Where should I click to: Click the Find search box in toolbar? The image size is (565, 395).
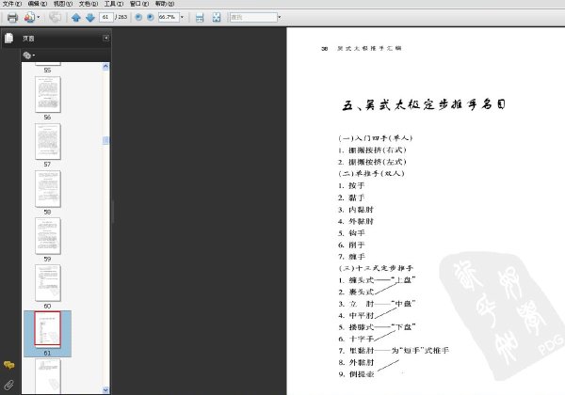point(253,17)
